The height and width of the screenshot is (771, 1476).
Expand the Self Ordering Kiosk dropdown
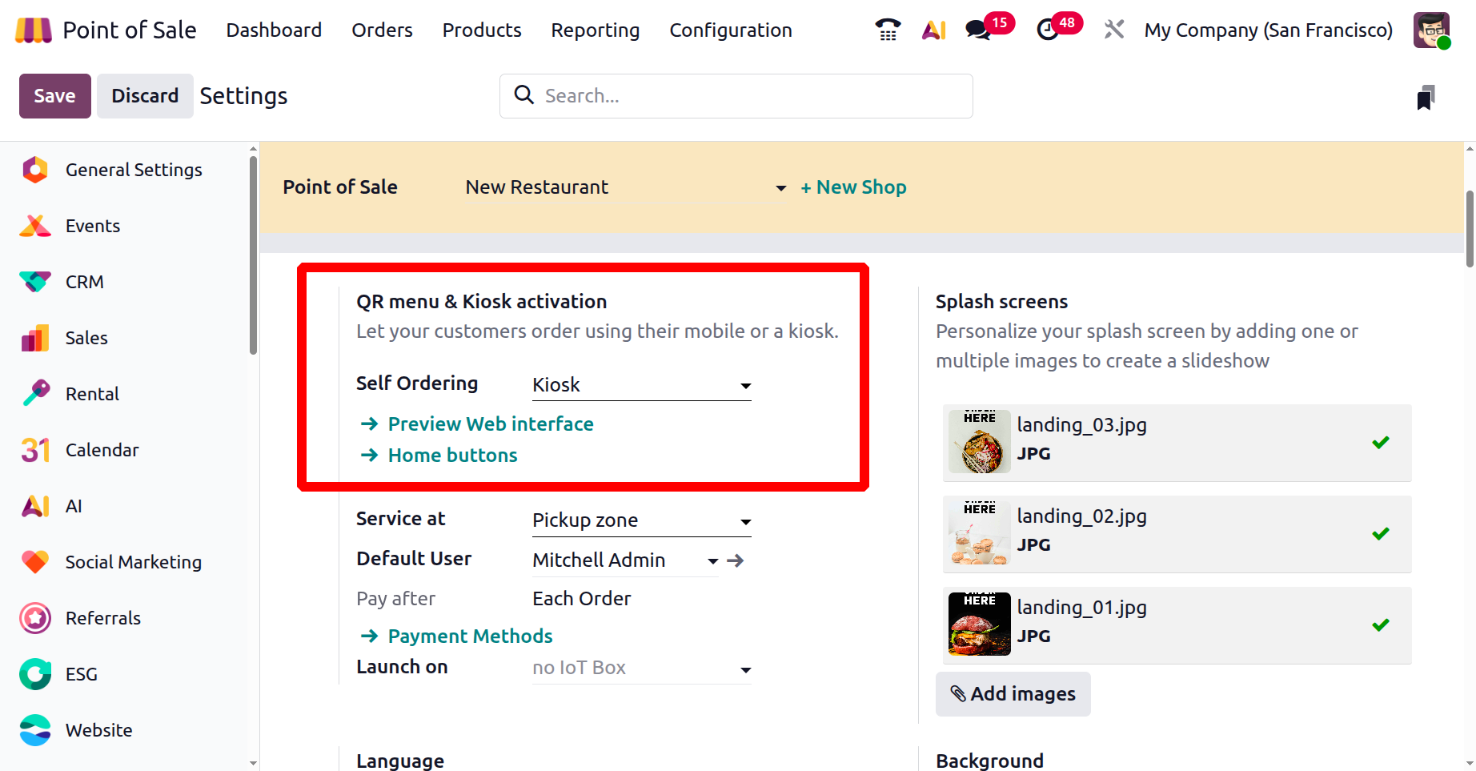click(x=641, y=385)
